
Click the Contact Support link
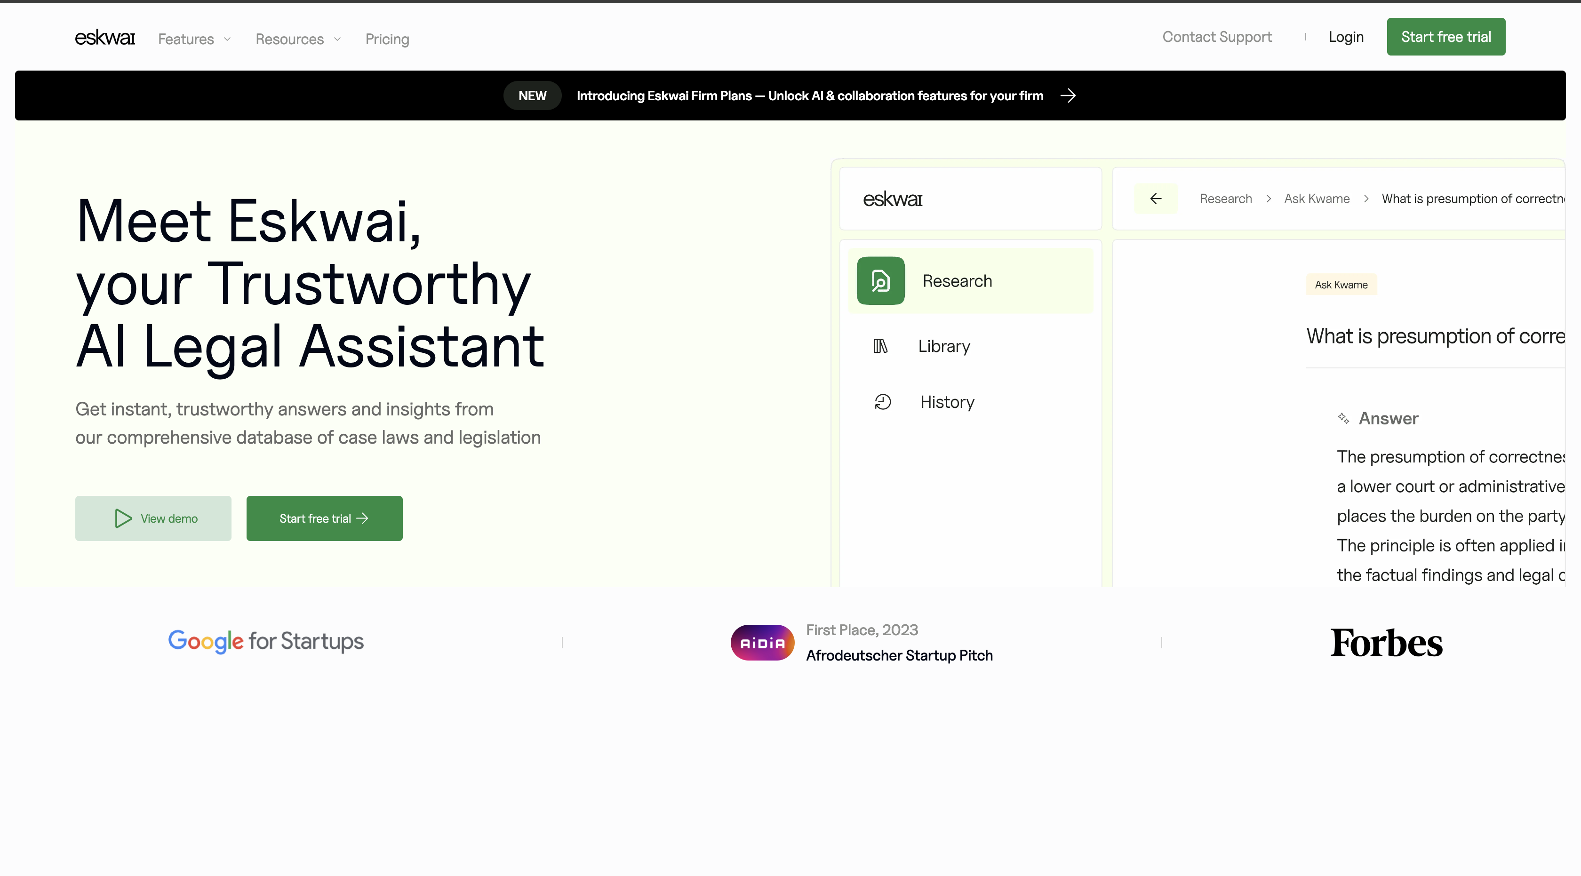pos(1217,37)
